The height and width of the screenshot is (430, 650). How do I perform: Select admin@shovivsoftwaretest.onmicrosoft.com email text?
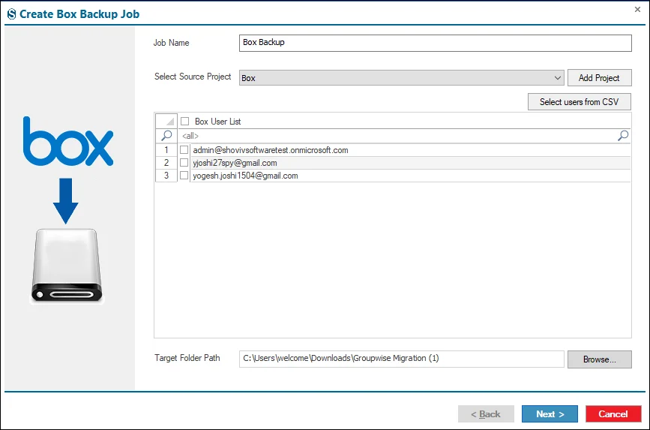271,150
